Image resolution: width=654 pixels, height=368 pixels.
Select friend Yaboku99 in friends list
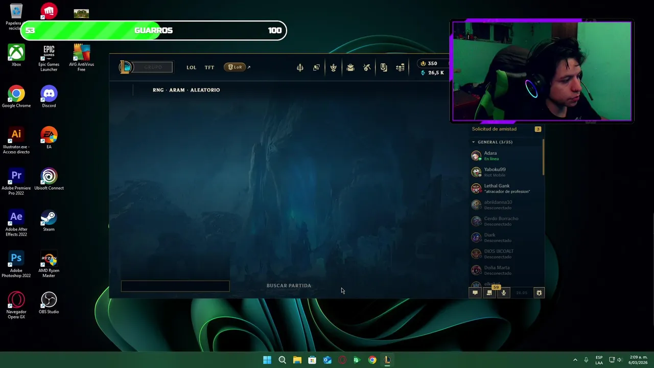[506, 172]
